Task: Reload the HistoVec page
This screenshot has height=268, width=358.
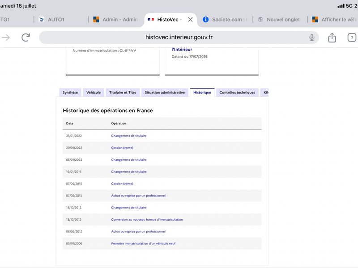Action: (26, 38)
